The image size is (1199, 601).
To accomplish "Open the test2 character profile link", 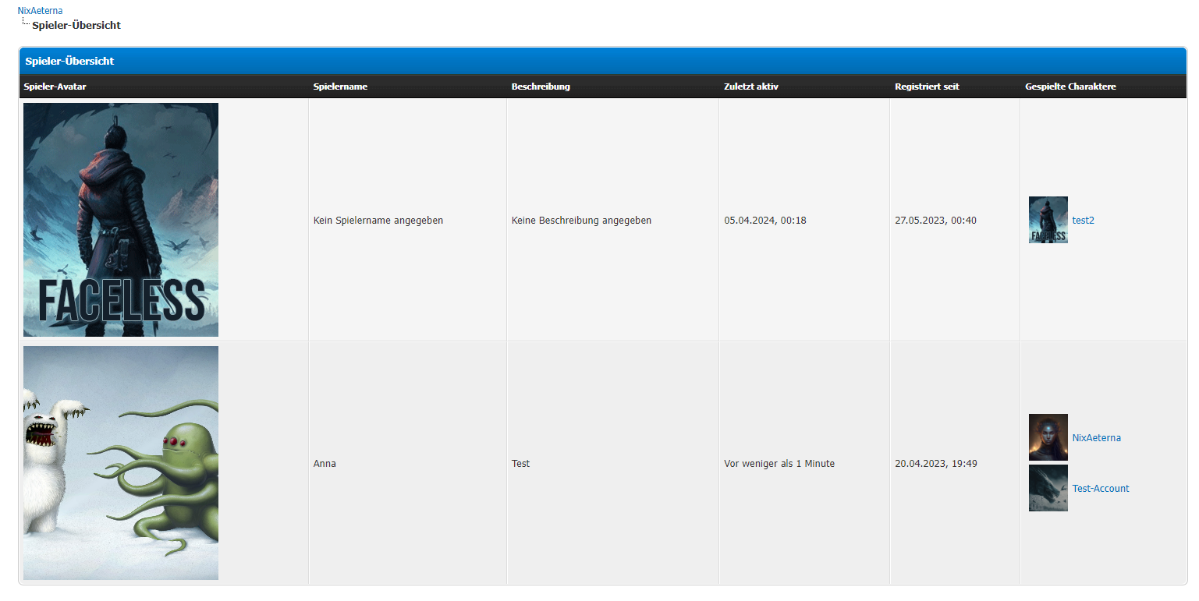I will pyautogui.click(x=1084, y=221).
